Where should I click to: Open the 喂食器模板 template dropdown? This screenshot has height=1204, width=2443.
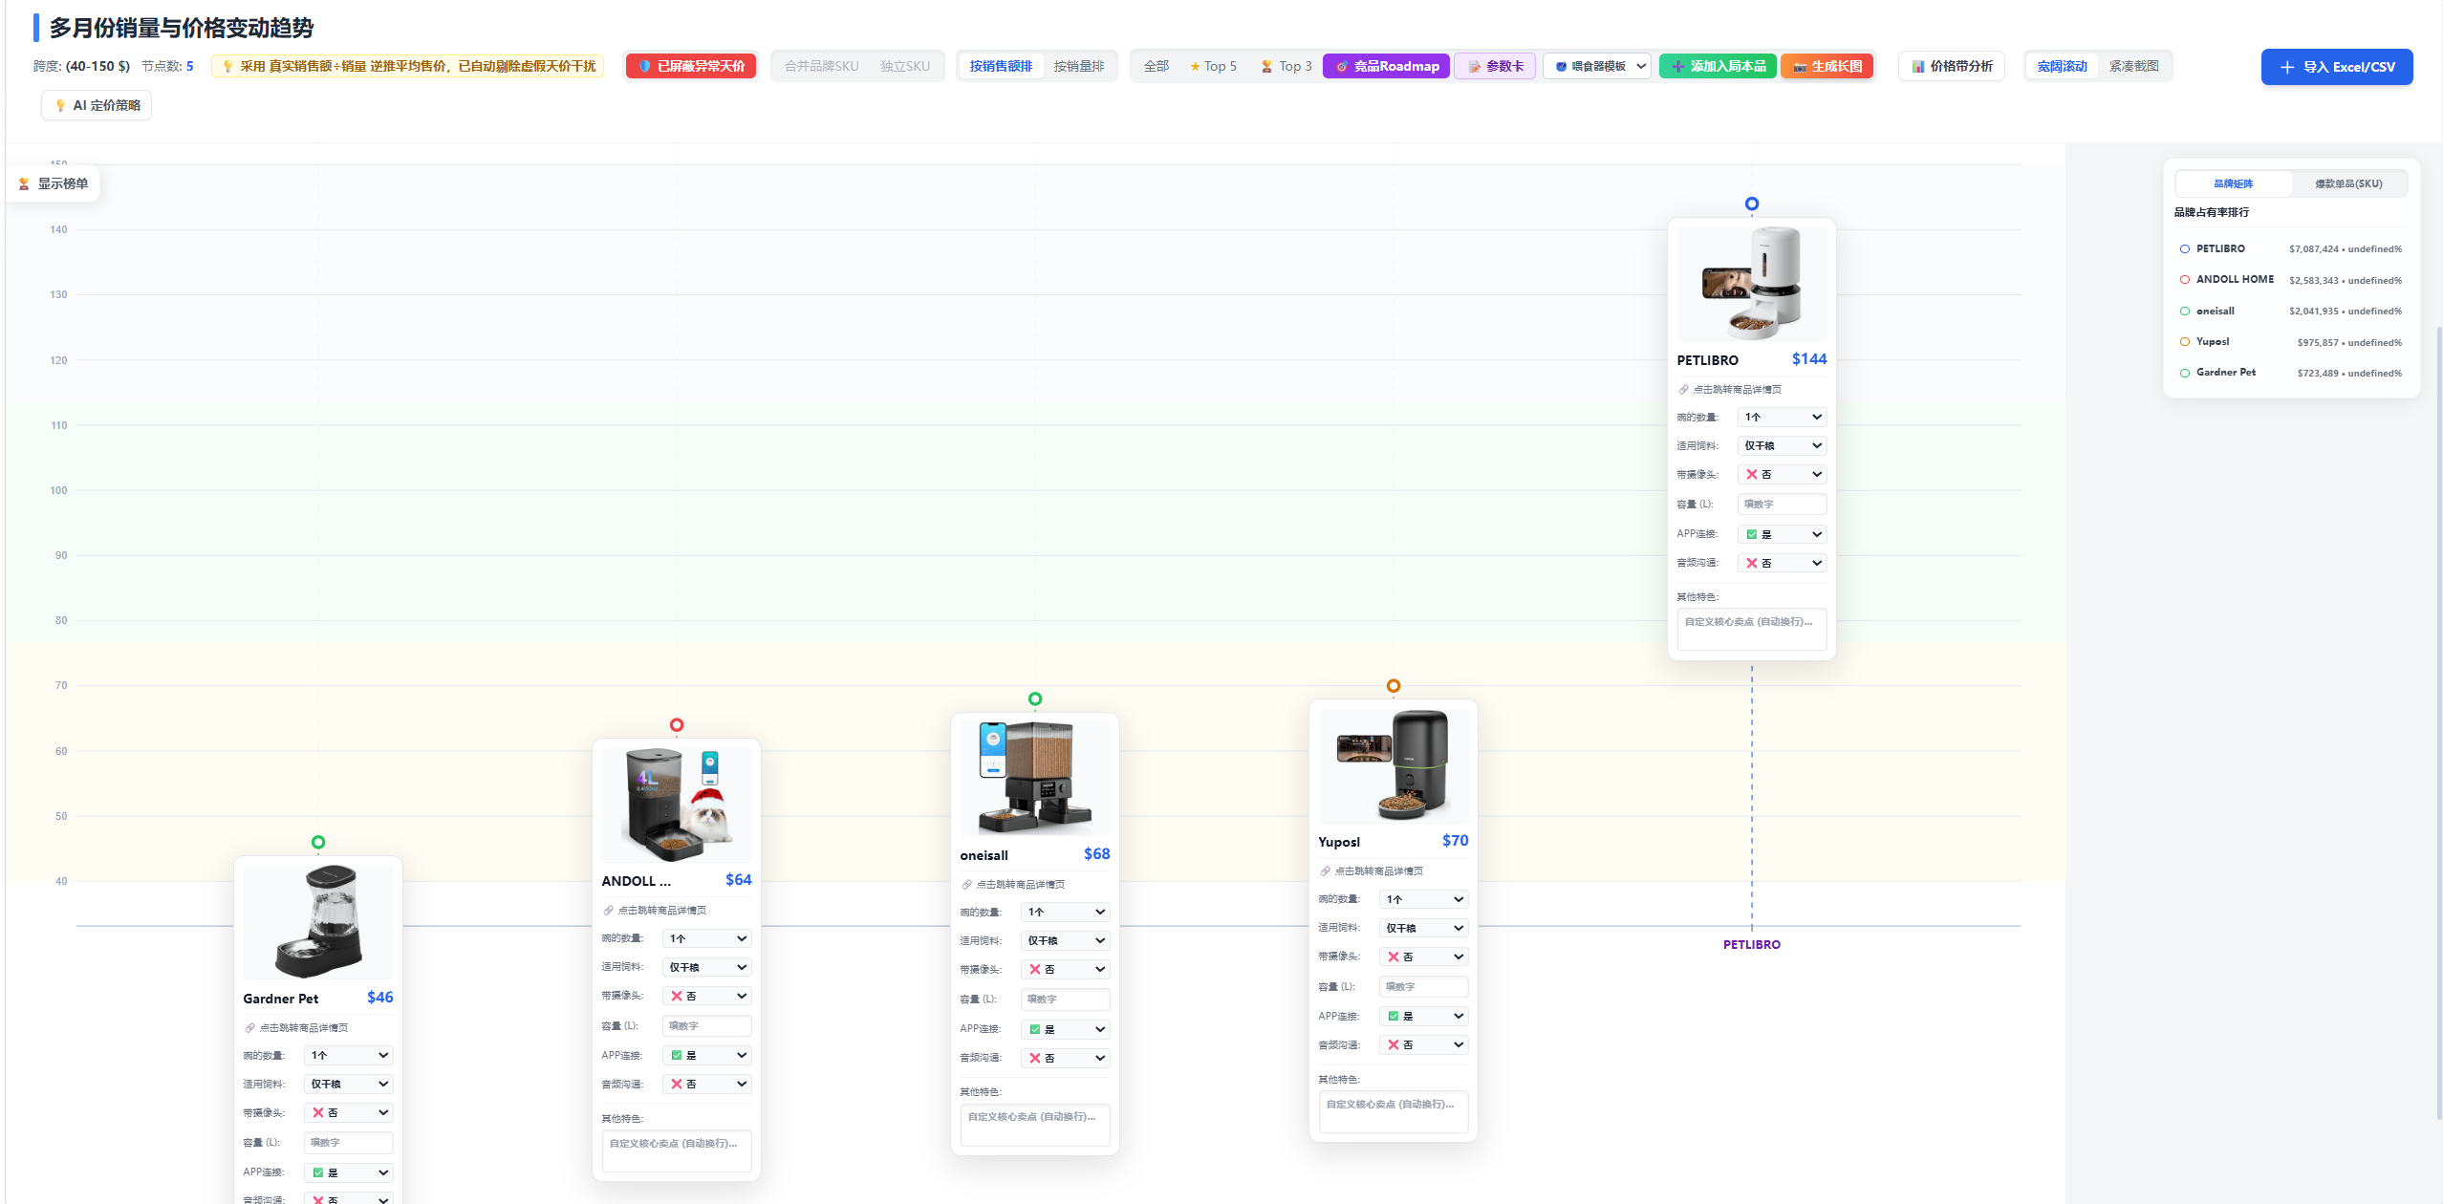point(1597,66)
